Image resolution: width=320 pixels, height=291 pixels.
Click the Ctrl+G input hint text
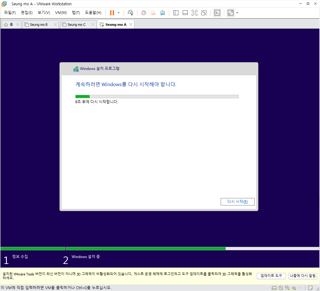click(56, 288)
